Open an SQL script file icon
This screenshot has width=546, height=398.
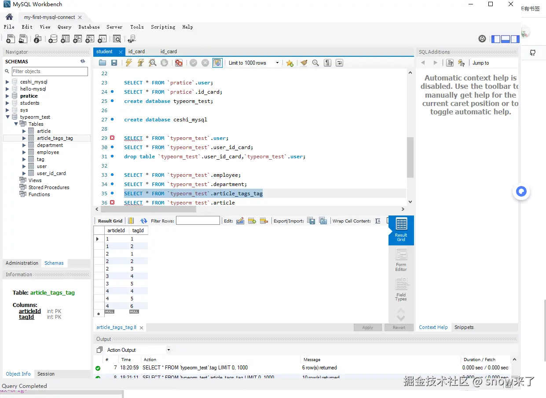pos(23,39)
